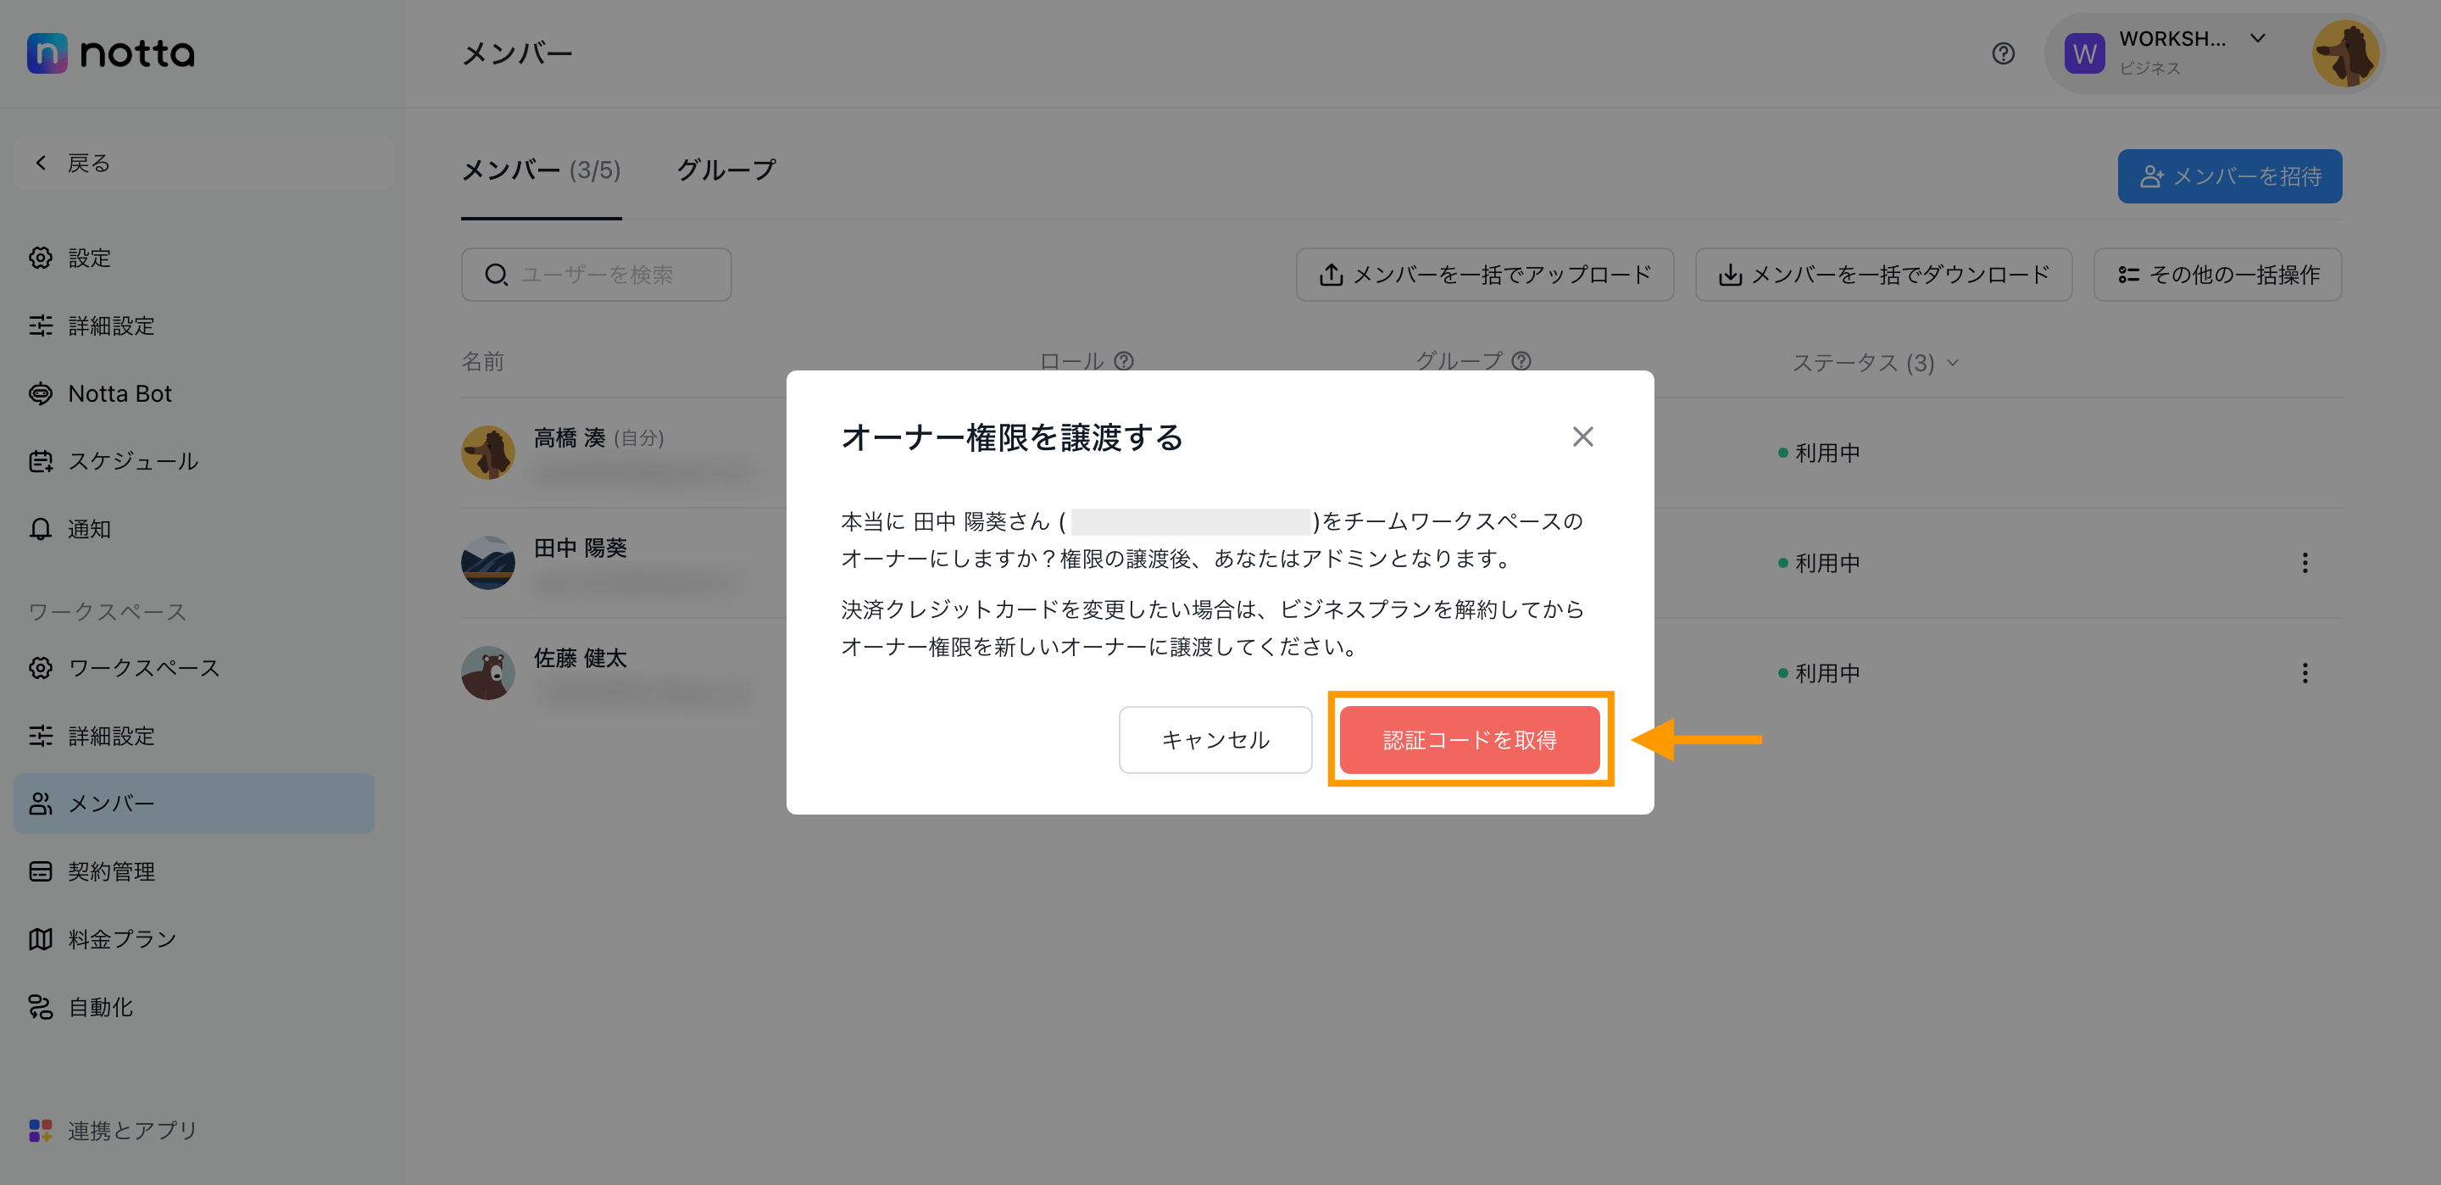Click 佐藤 健太 avatar thumbnail
Viewport: 2441px width, 1185px height.
point(488,673)
